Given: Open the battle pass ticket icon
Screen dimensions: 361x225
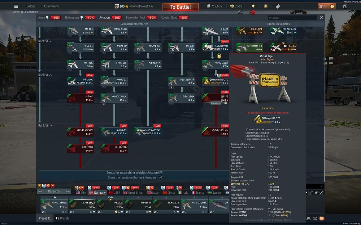Looking at the screenshot, I should click(278, 6).
